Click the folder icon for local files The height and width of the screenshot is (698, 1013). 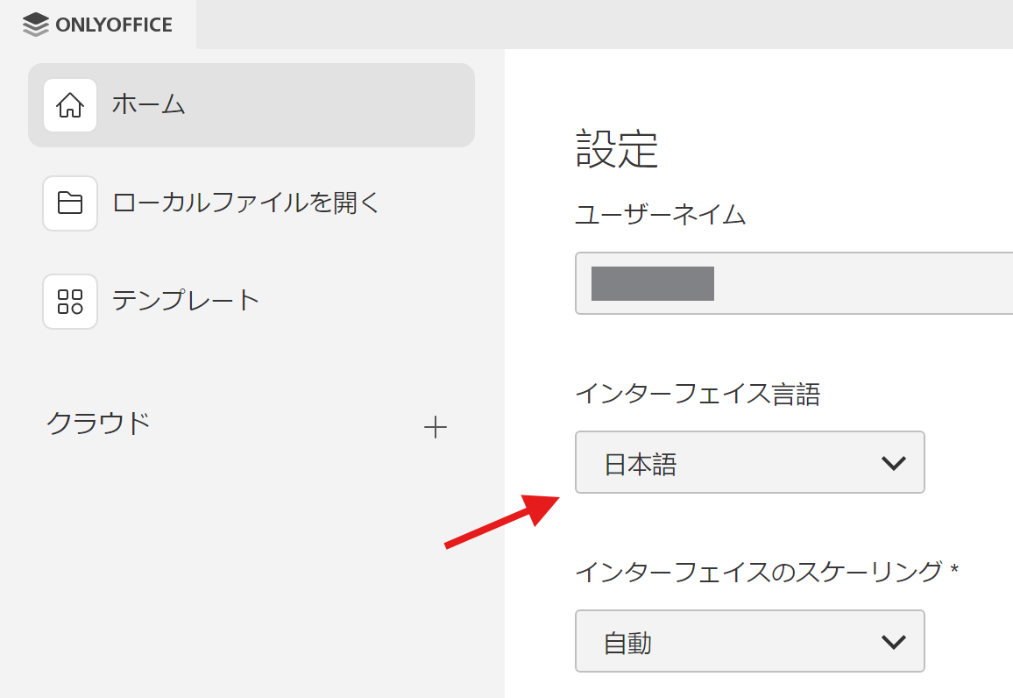(x=70, y=203)
